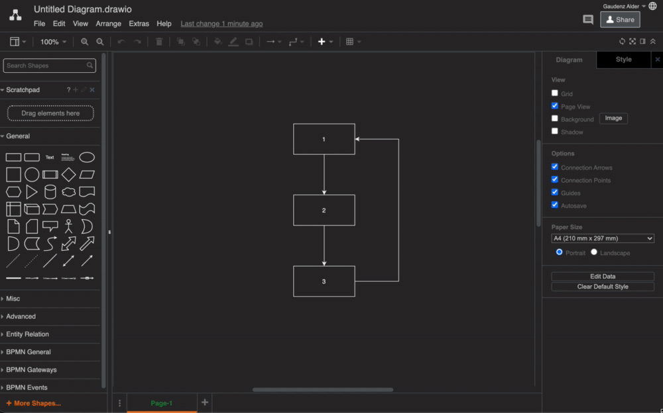Click the Delete icon in toolbar
The width and height of the screenshot is (663, 413).
point(158,41)
